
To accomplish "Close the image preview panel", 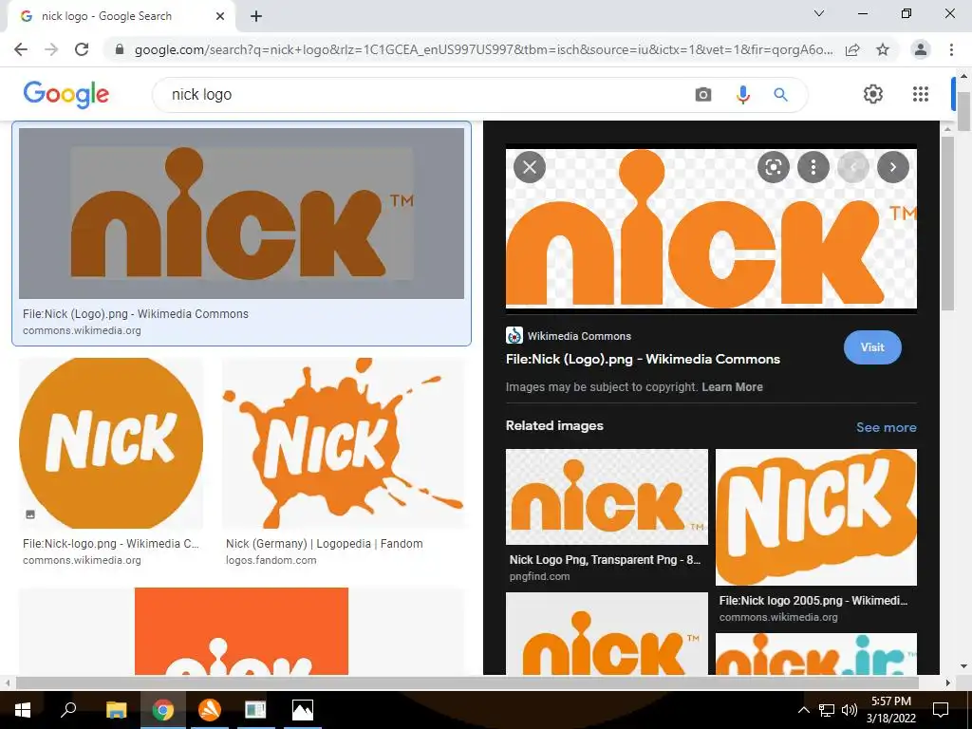I will coord(530,167).
